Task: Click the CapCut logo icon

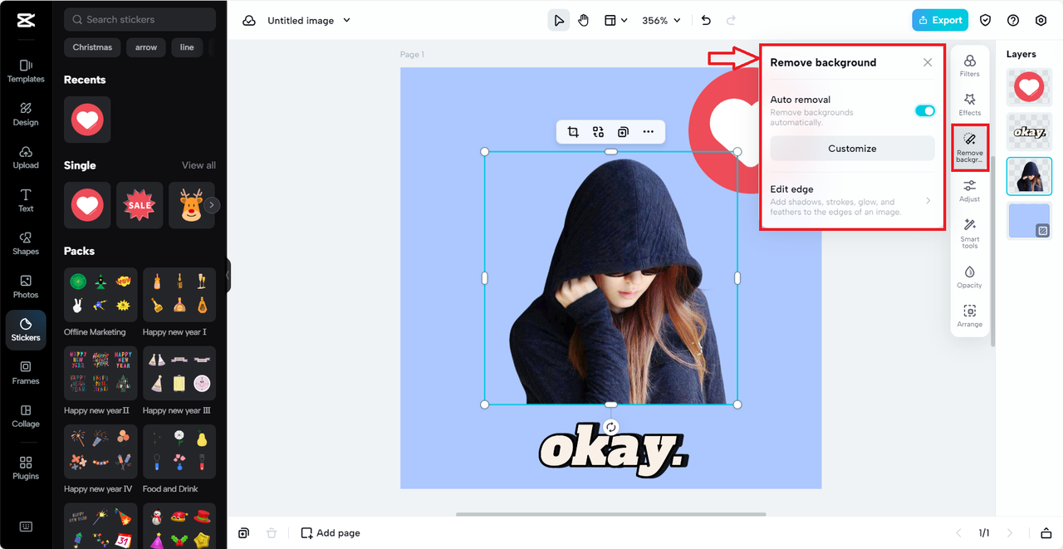Action: tap(25, 21)
